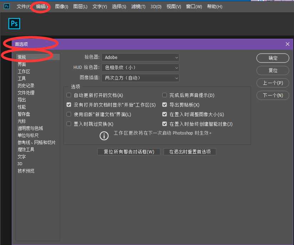Select 工作区 category
The height and width of the screenshot is (245, 294).
click(x=24, y=71)
